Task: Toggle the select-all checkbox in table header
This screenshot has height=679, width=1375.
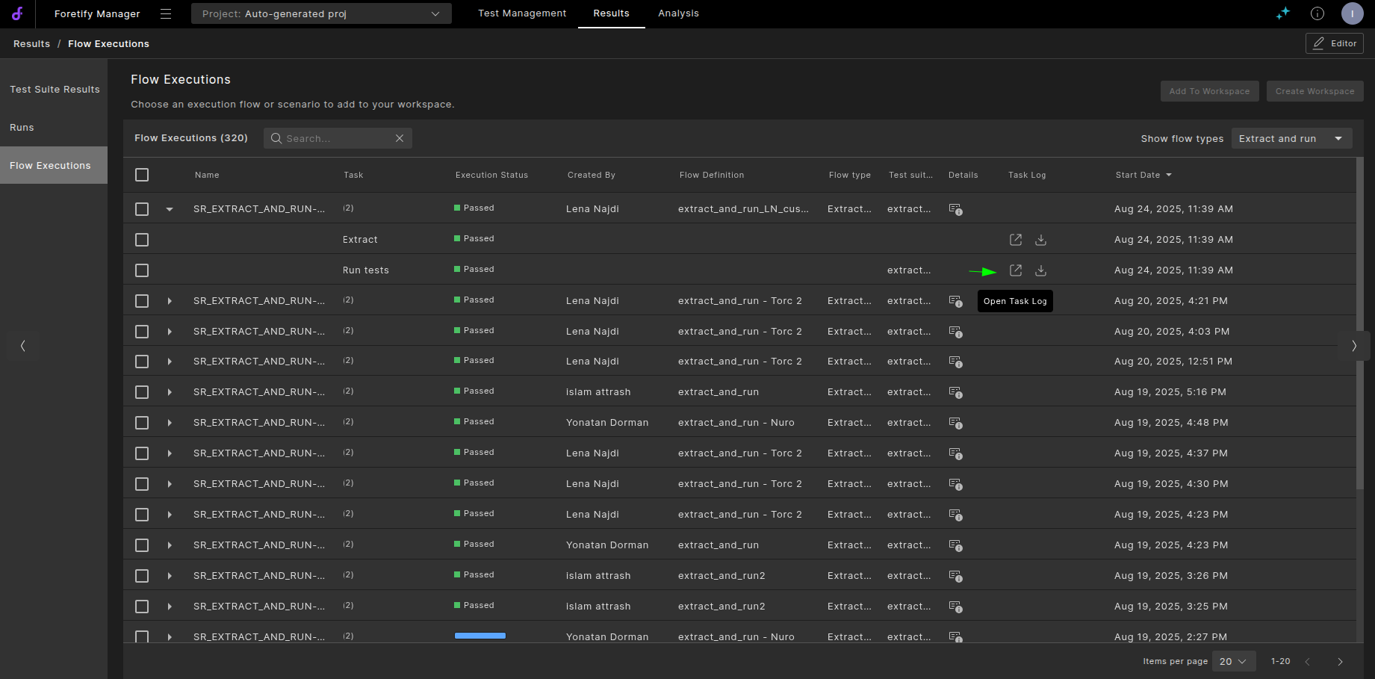Action: [x=142, y=175]
